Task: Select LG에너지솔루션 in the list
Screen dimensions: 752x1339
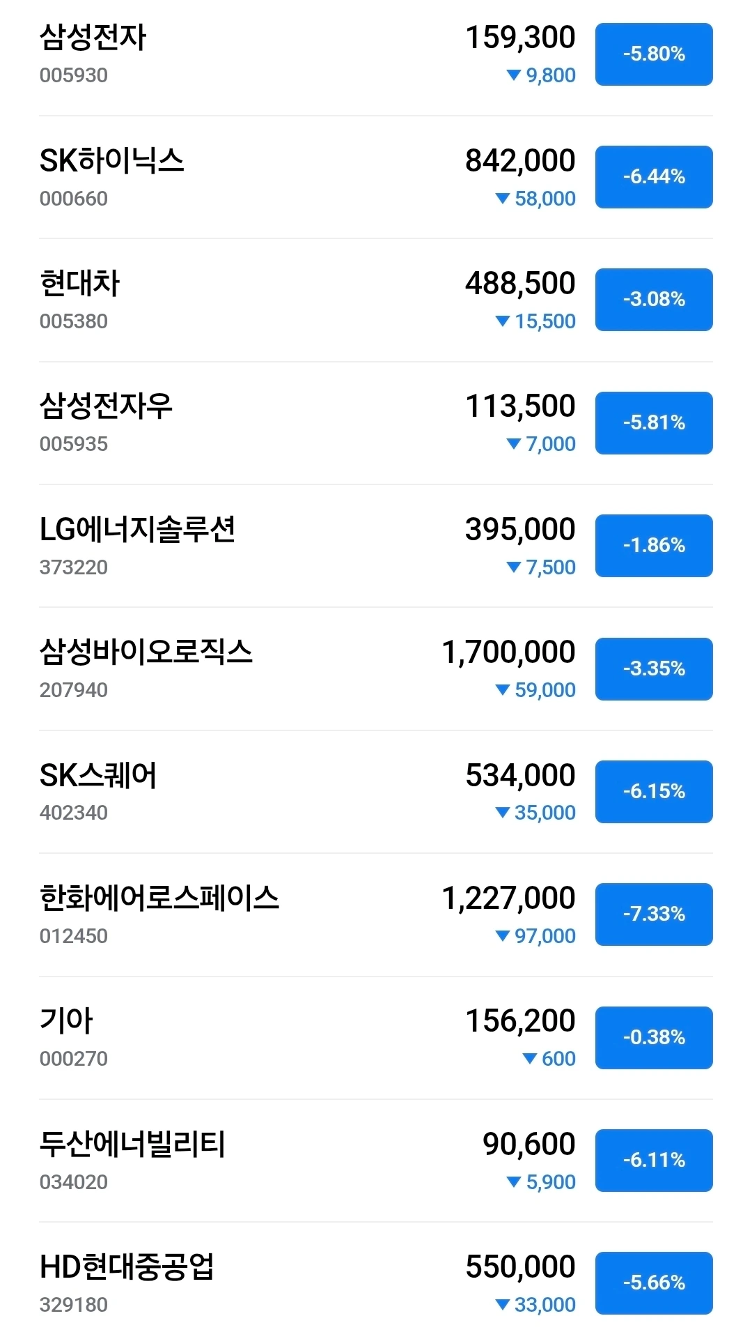Action: point(137,530)
